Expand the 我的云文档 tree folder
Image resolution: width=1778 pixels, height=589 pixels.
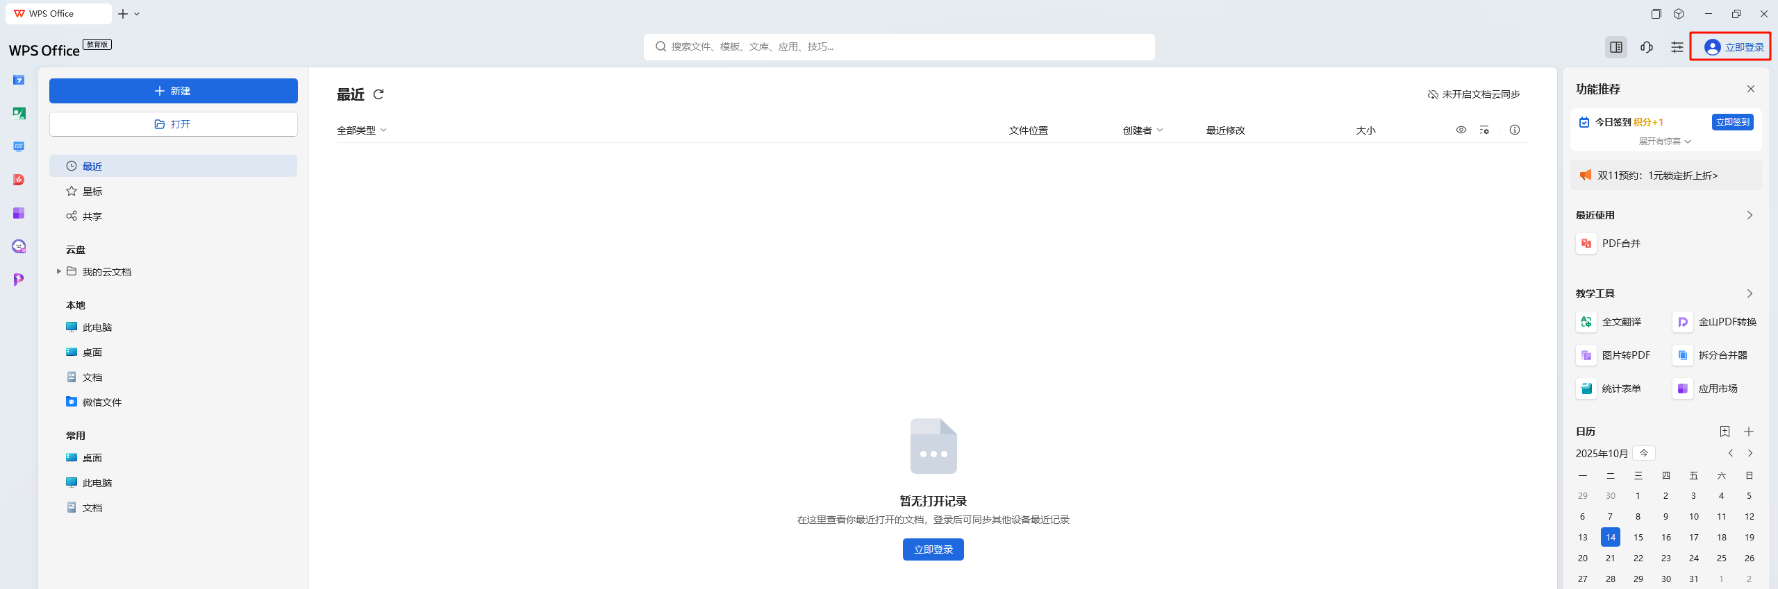coord(59,271)
